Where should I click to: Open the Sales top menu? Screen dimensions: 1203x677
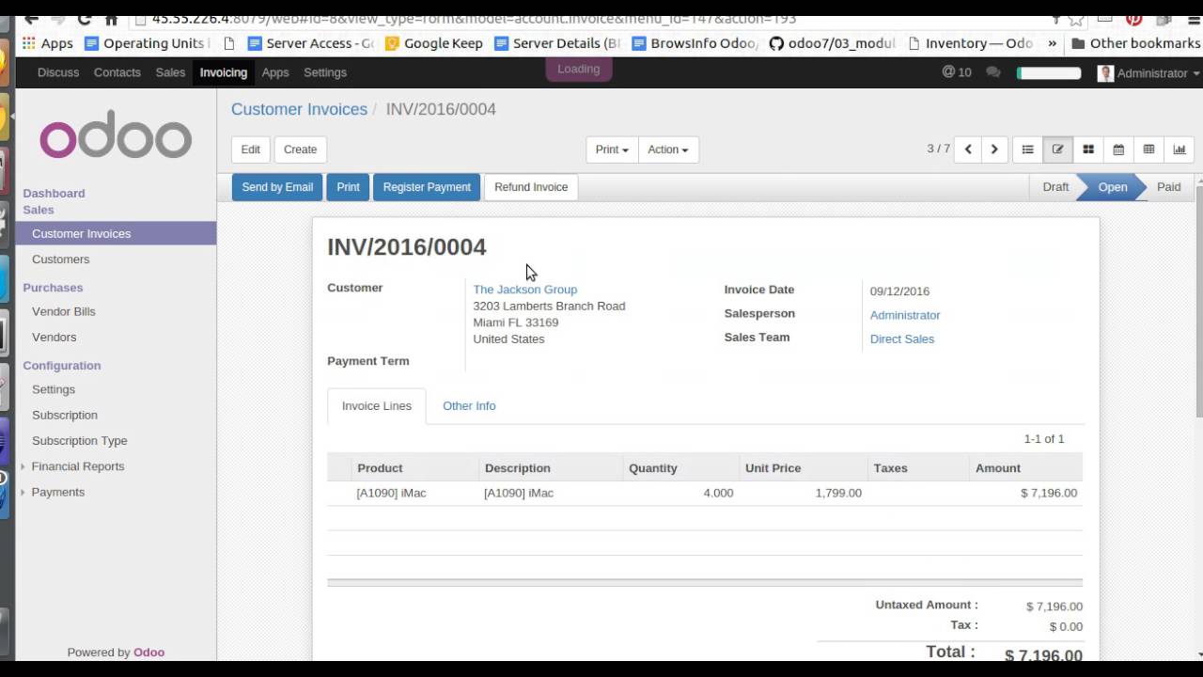pyautogui.click(x=170, y=72)
